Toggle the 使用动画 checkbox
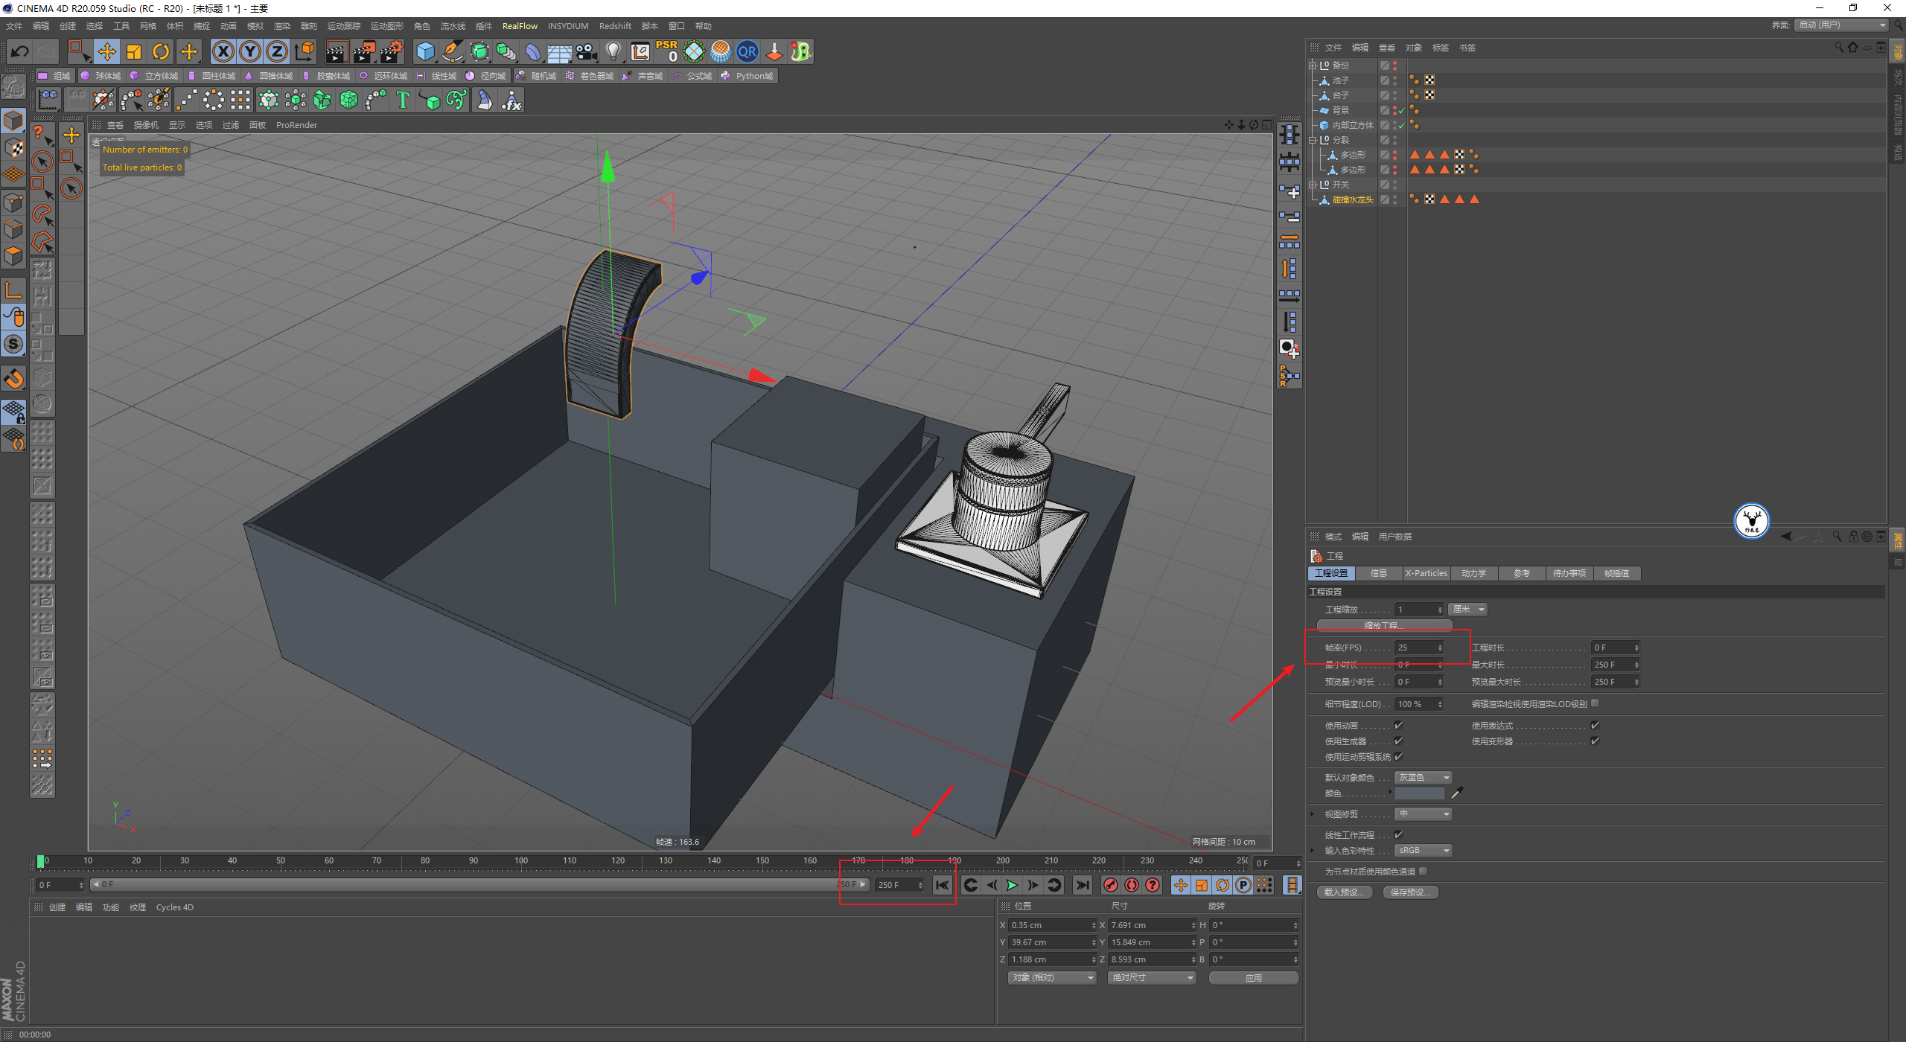The width and height of the screenshot is (1906, 1042). click(1398, 725)
